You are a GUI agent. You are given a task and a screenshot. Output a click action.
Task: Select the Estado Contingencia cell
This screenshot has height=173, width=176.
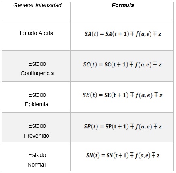pyautogui.click(x=36, y=66)
